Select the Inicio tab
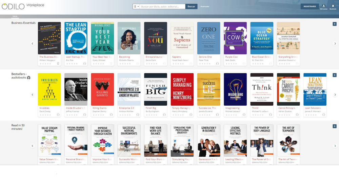This screenshot has height=192, width=339. (15, 16)
